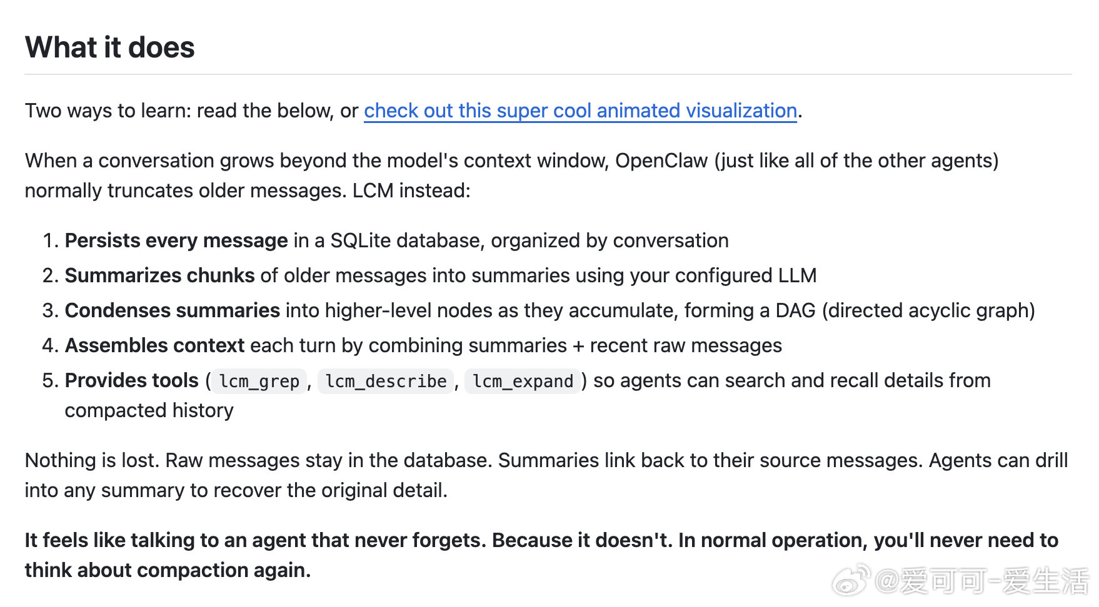1099x607 pixels.
Task: Click the Weibo logo watermark icon
Action: [x=851, y=580]
